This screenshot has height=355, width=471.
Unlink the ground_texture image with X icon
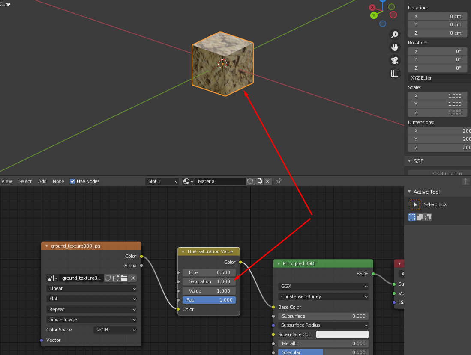(133, 278)
